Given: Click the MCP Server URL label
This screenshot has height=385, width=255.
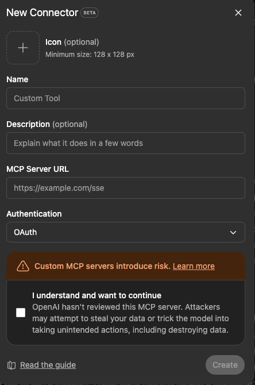Looking at the screenshot, I should click(x=37, y=169).
